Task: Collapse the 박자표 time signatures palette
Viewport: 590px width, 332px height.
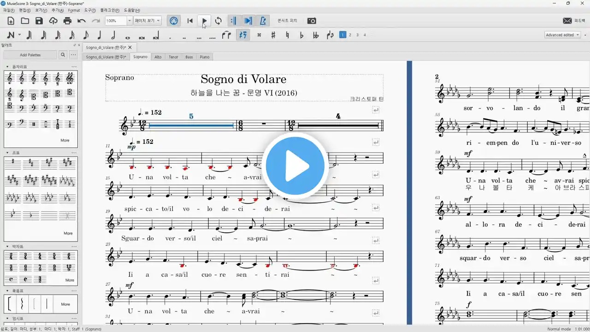Action: coord(7,246)
